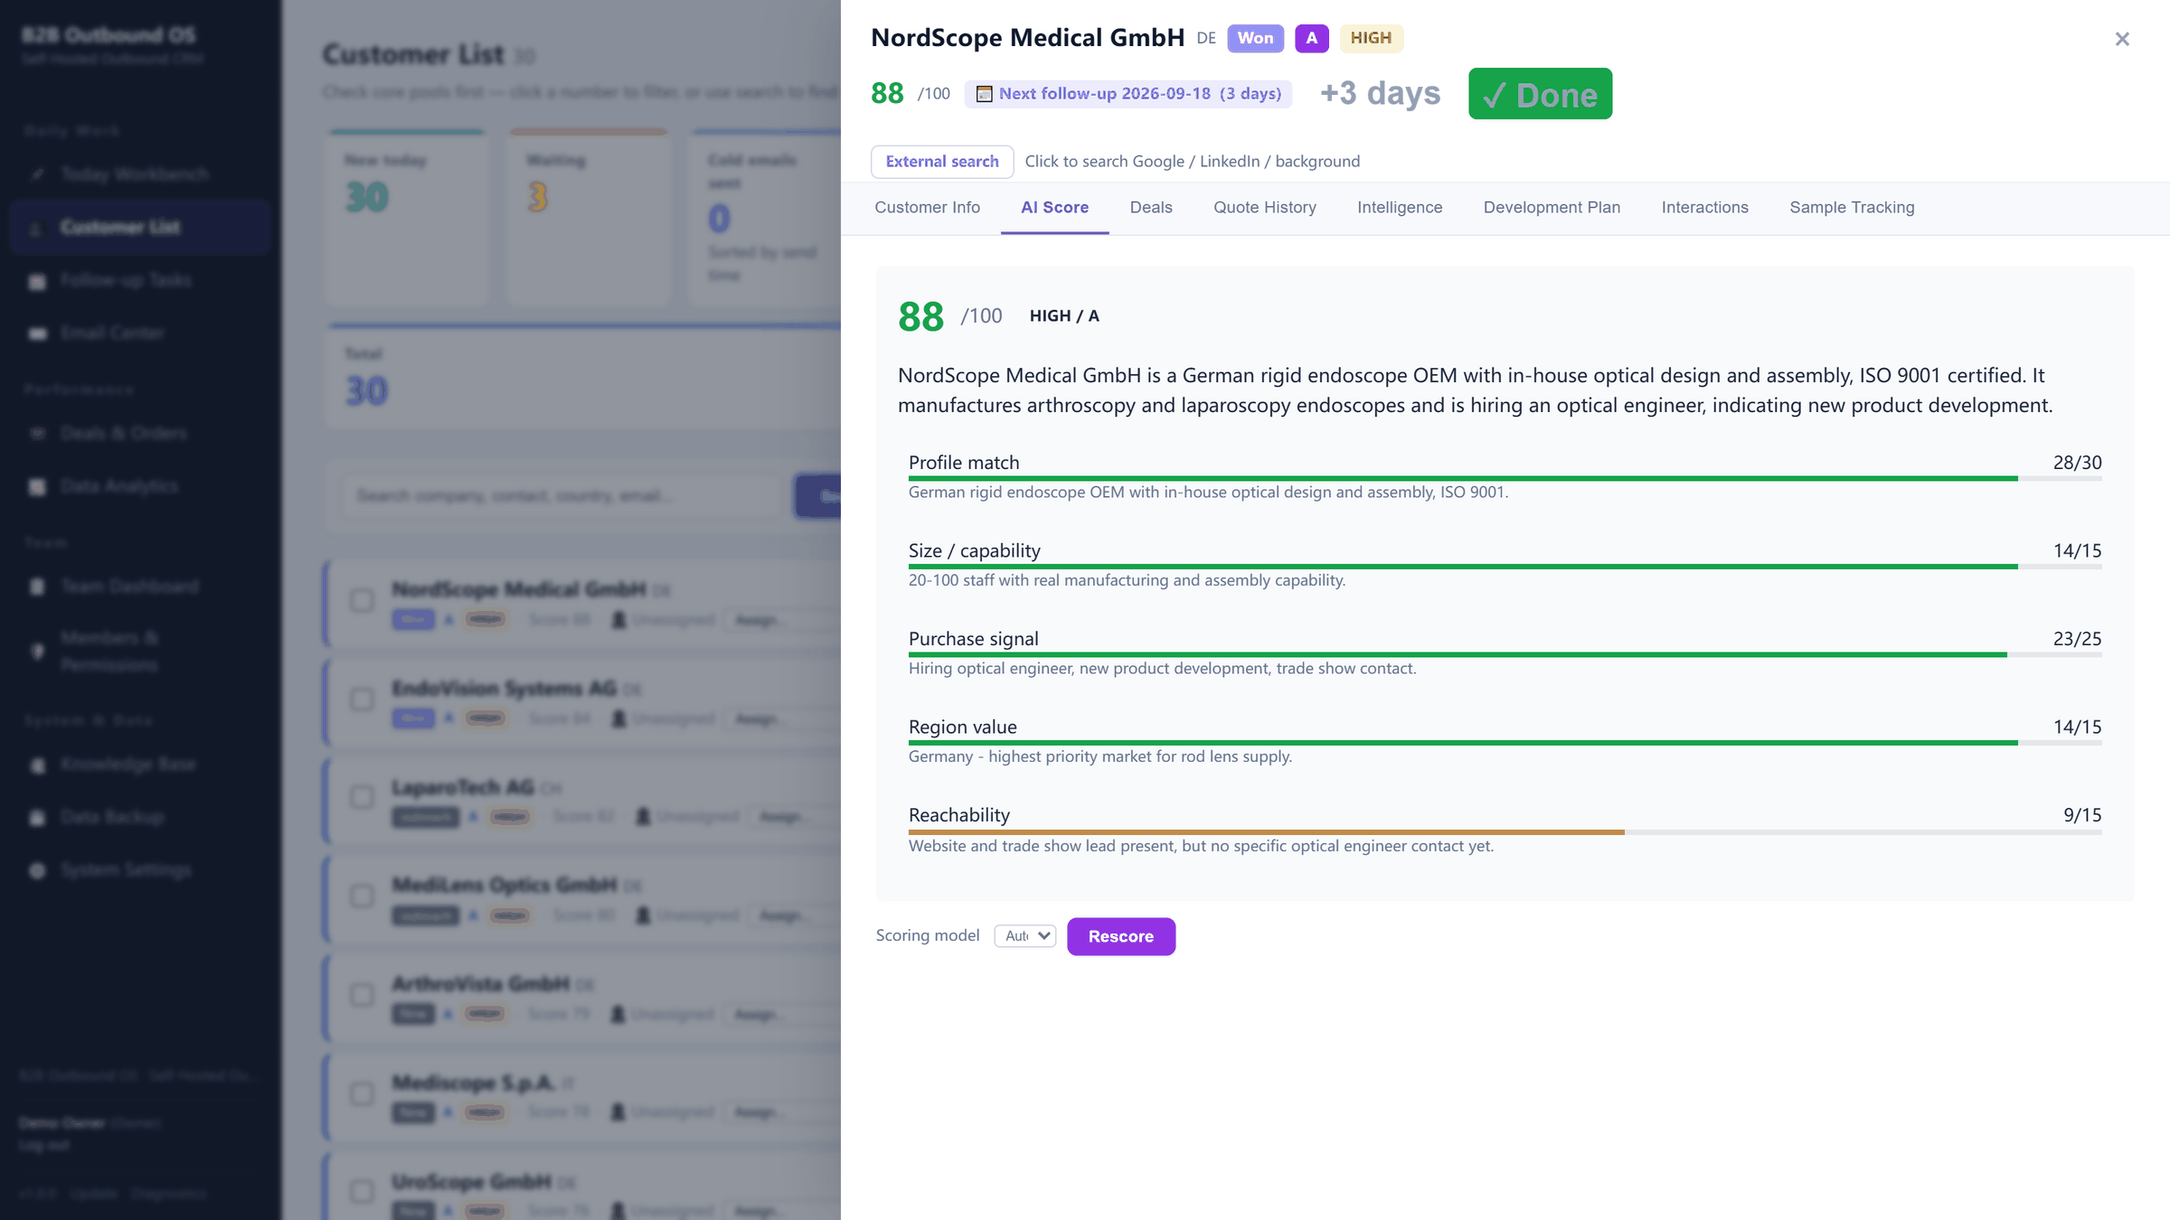This screenshot has width=2170, height=1220.
Task: Click the calendar icon in next follow-up badge
Action: pos(985,94)
